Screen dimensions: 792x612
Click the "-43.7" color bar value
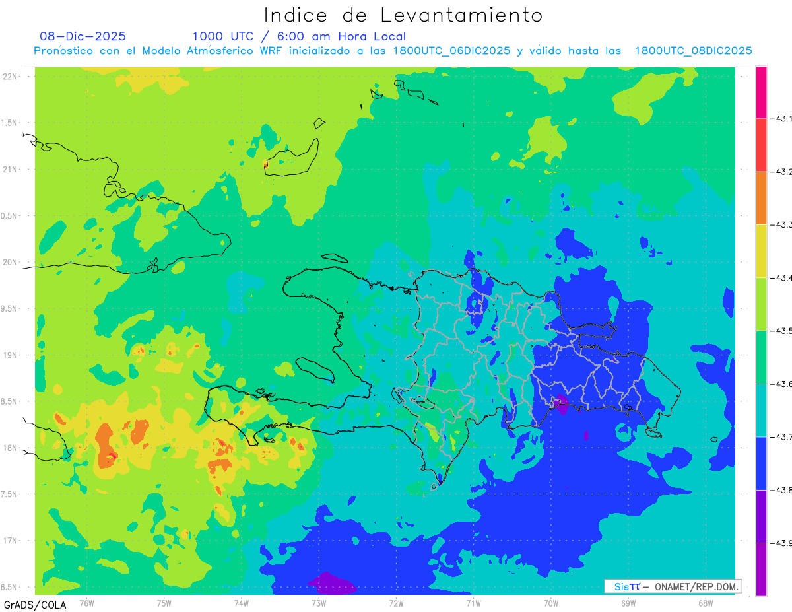(x=781, y=437)
